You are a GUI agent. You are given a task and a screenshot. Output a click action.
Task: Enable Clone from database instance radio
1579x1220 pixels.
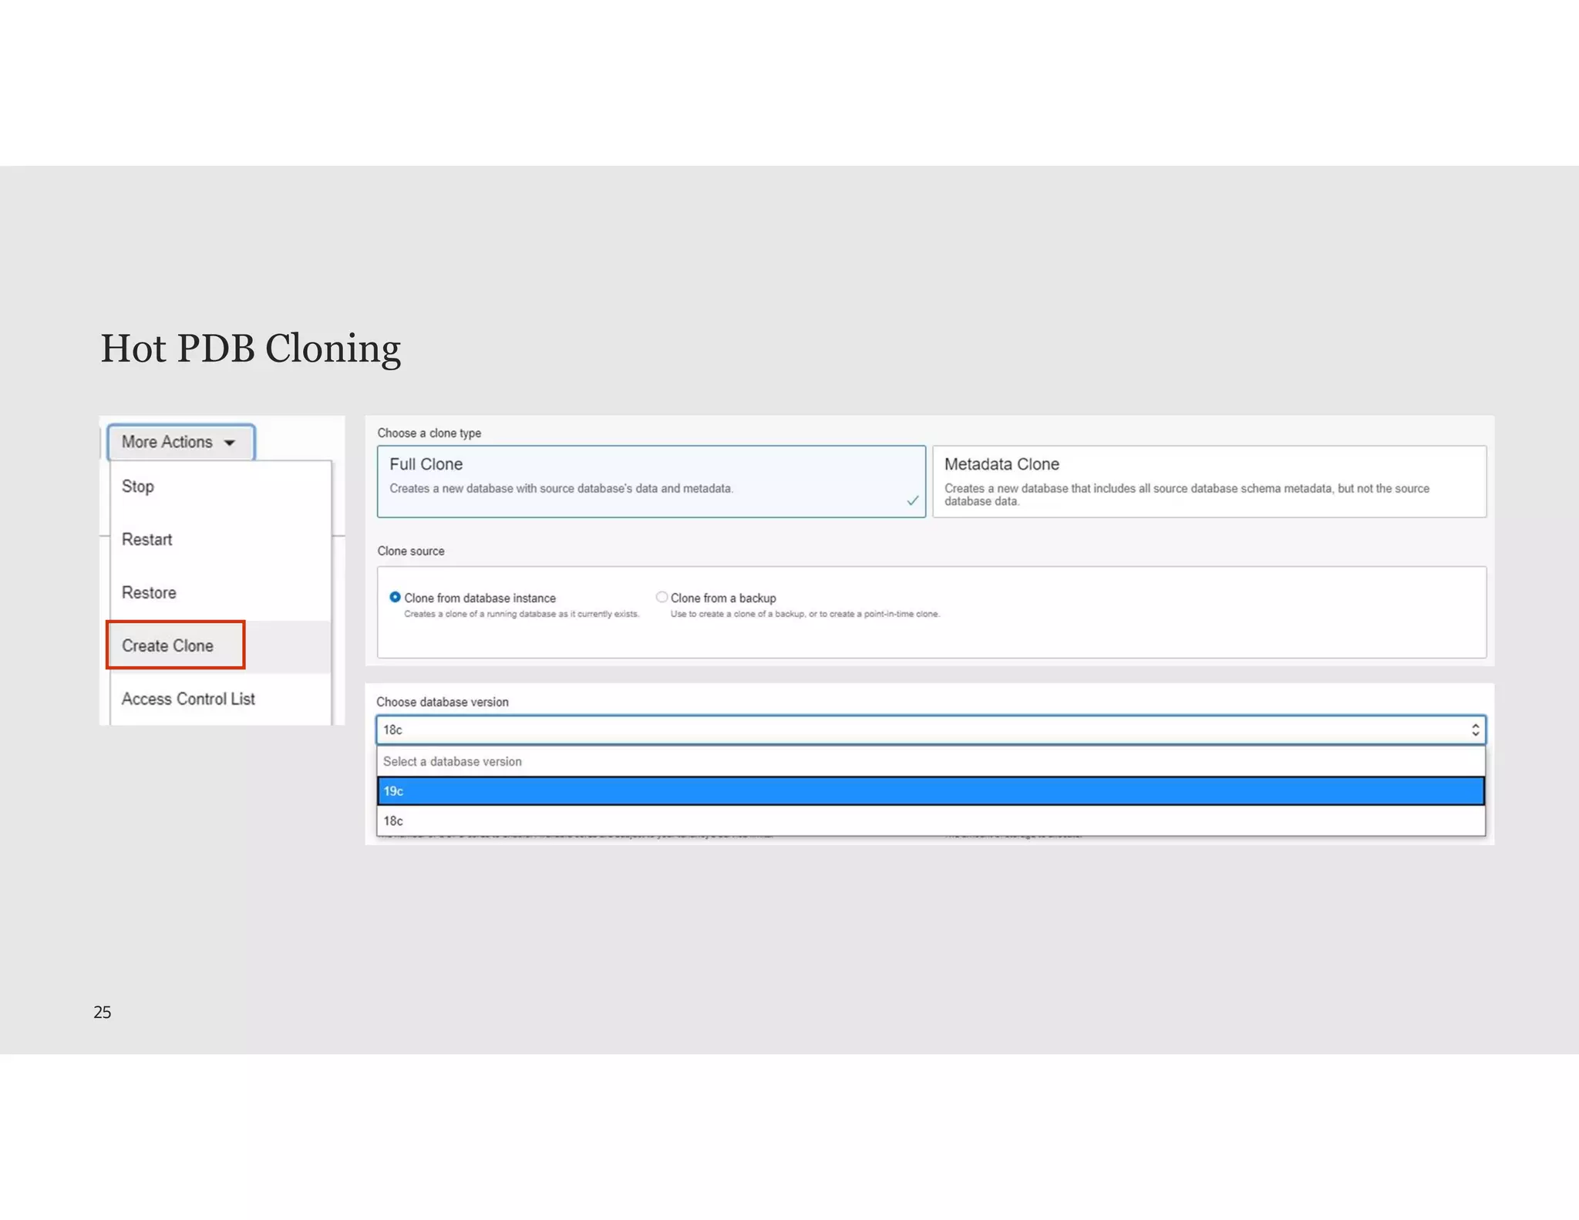coord(395,598)
